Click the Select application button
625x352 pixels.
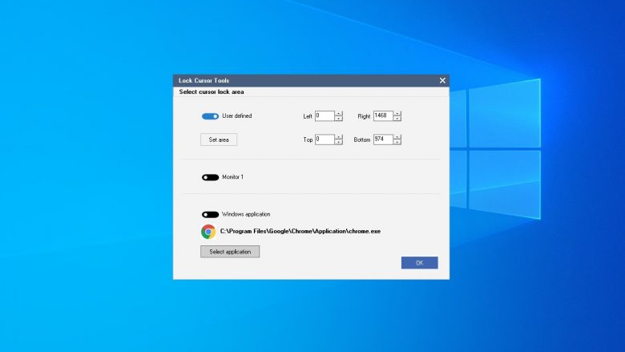click(x=230, y=252)
